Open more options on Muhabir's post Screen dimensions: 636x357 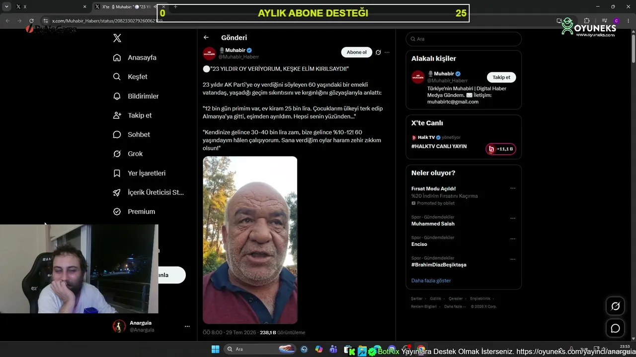[387, 53]
